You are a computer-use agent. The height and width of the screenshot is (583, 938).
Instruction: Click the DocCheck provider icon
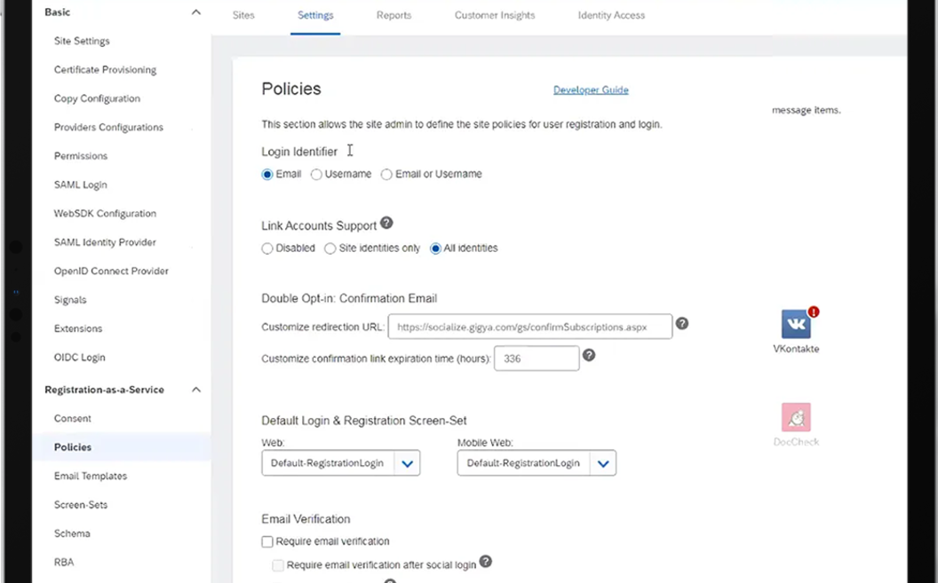pos(796,418)
